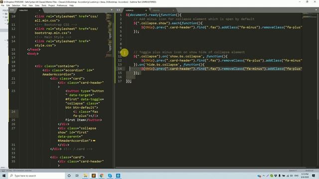
Task: Show hidden system tray icons
Action: (264, 176)
